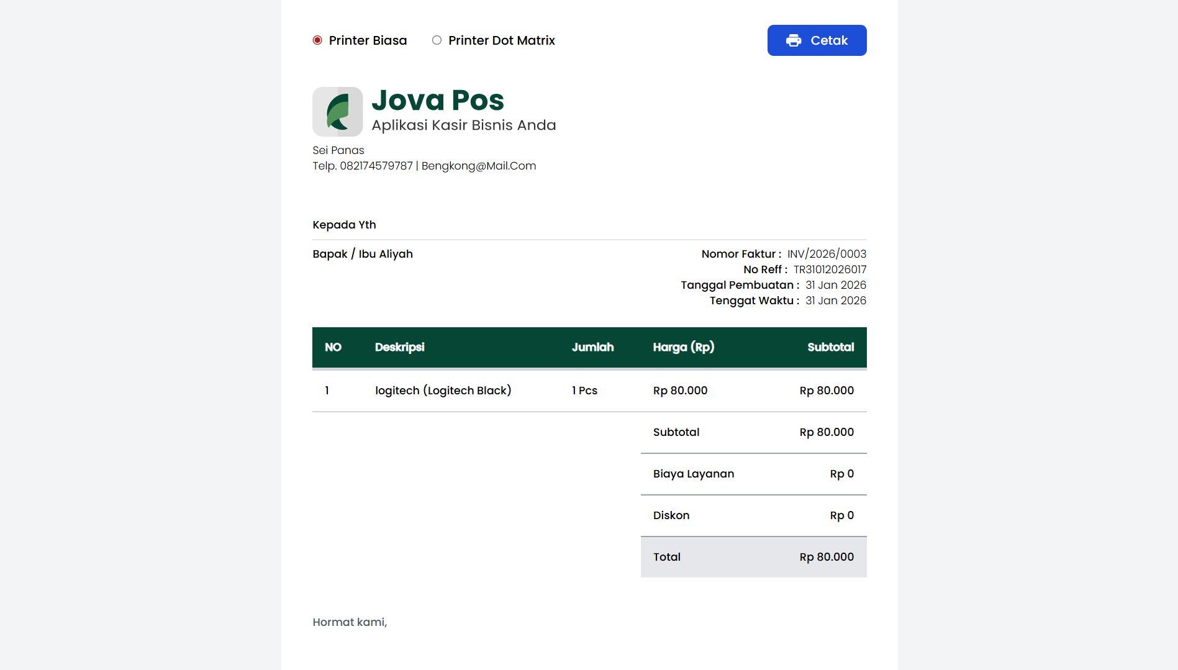The height and width of the screenshot is (670, 1178).
Task: Click the Harga (Rp) column header
Action: (683, 347)
